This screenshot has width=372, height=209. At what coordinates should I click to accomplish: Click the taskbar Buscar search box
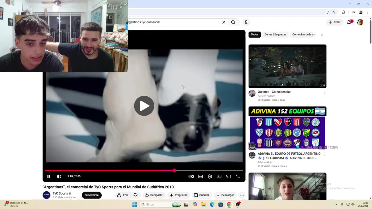pos(161,204)
